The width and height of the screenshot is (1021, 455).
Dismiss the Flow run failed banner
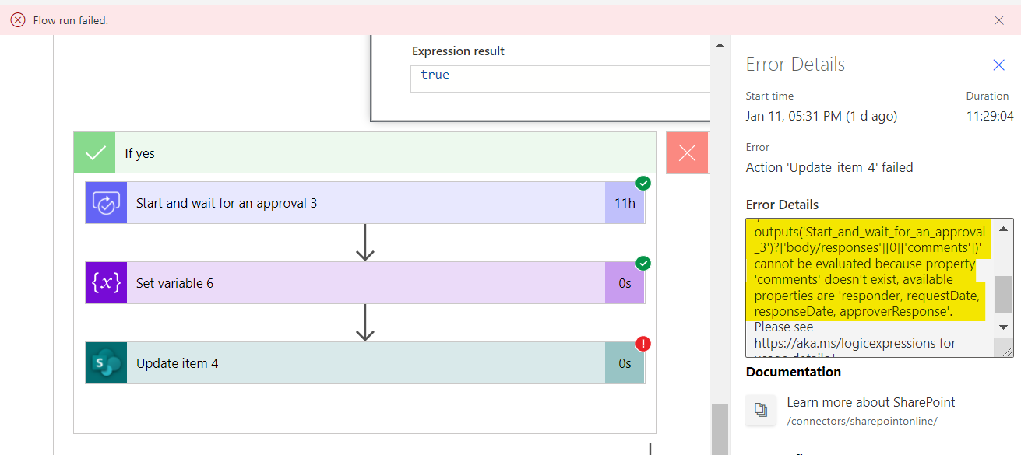tap(999, 20)
